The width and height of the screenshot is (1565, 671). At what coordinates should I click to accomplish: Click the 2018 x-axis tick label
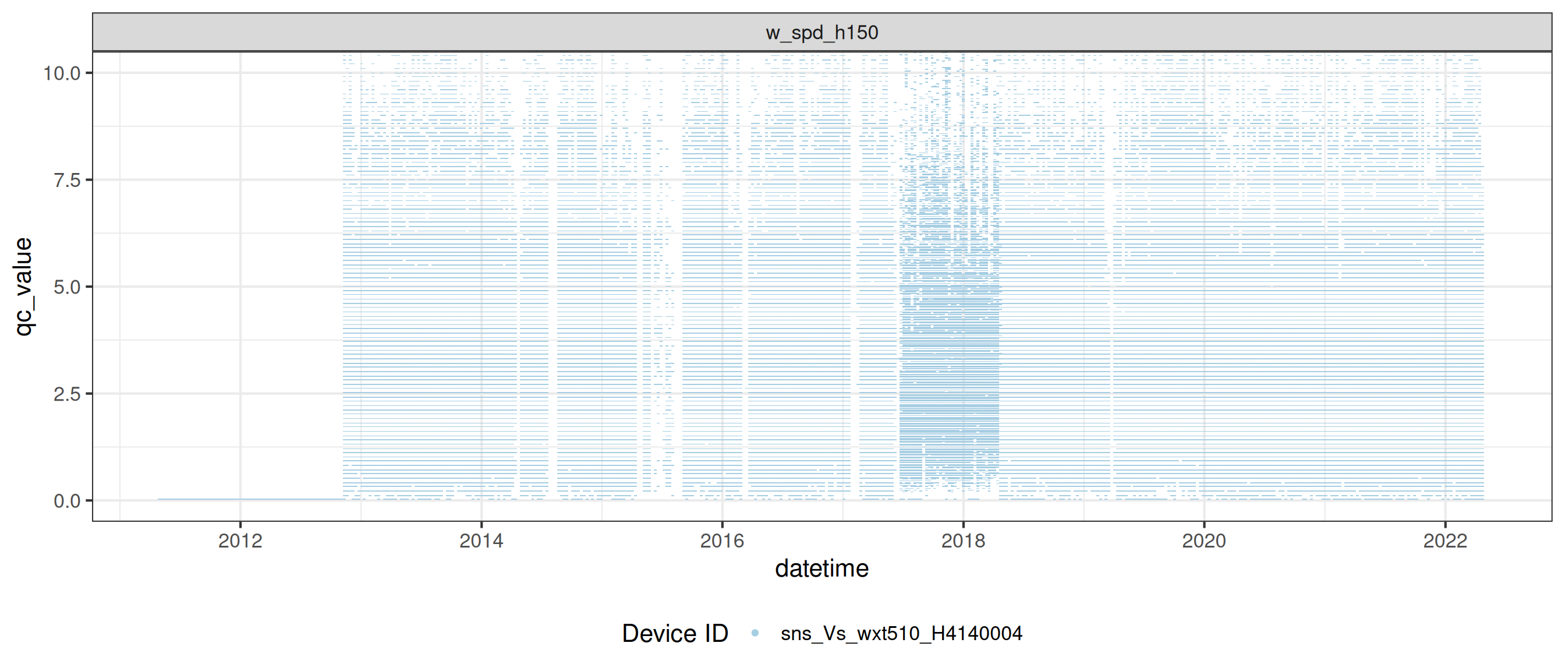click(x=963, y=541)
